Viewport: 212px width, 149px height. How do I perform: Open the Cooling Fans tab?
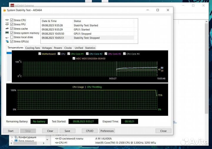[33, 48]
